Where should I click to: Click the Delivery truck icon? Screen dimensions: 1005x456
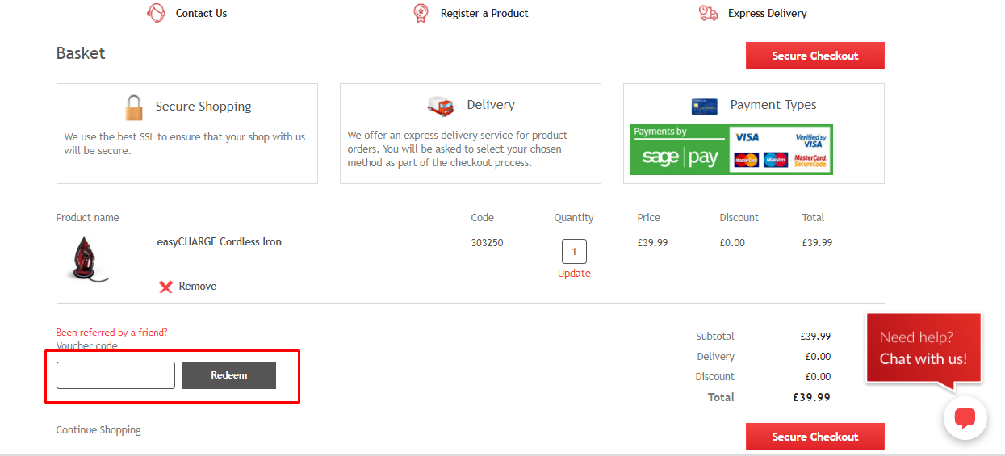click(441, 106)
